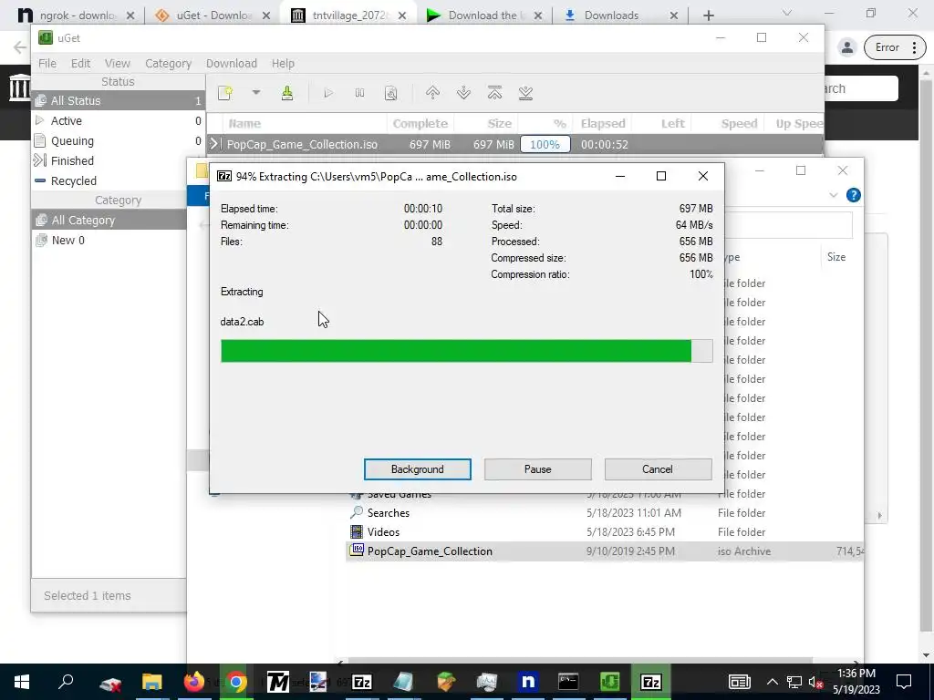The width and height of the screenshot is (934, 700).
Task: Click the uGet Pause toolbar icon
Action: tap(359, 93)
